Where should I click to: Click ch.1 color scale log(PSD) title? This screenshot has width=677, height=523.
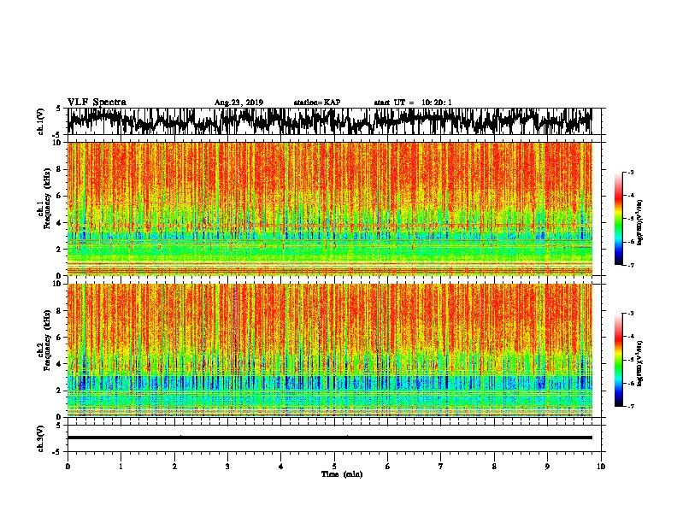(x=640, y=223)
